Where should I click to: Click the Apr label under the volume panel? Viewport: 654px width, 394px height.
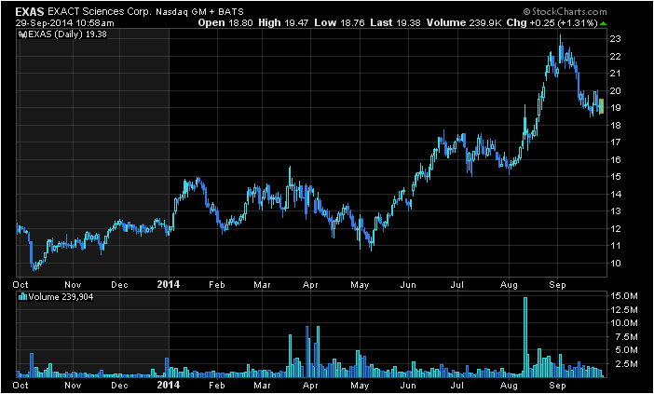310,386
